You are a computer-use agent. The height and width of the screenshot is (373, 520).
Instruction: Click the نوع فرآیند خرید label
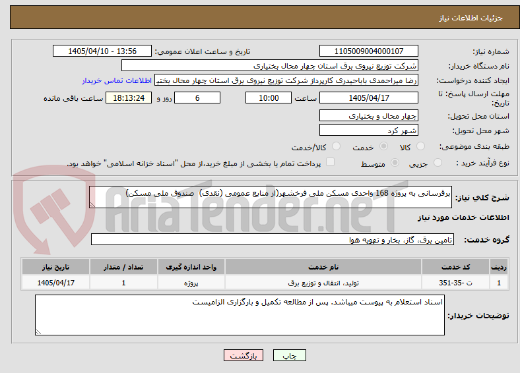point(482,163)
